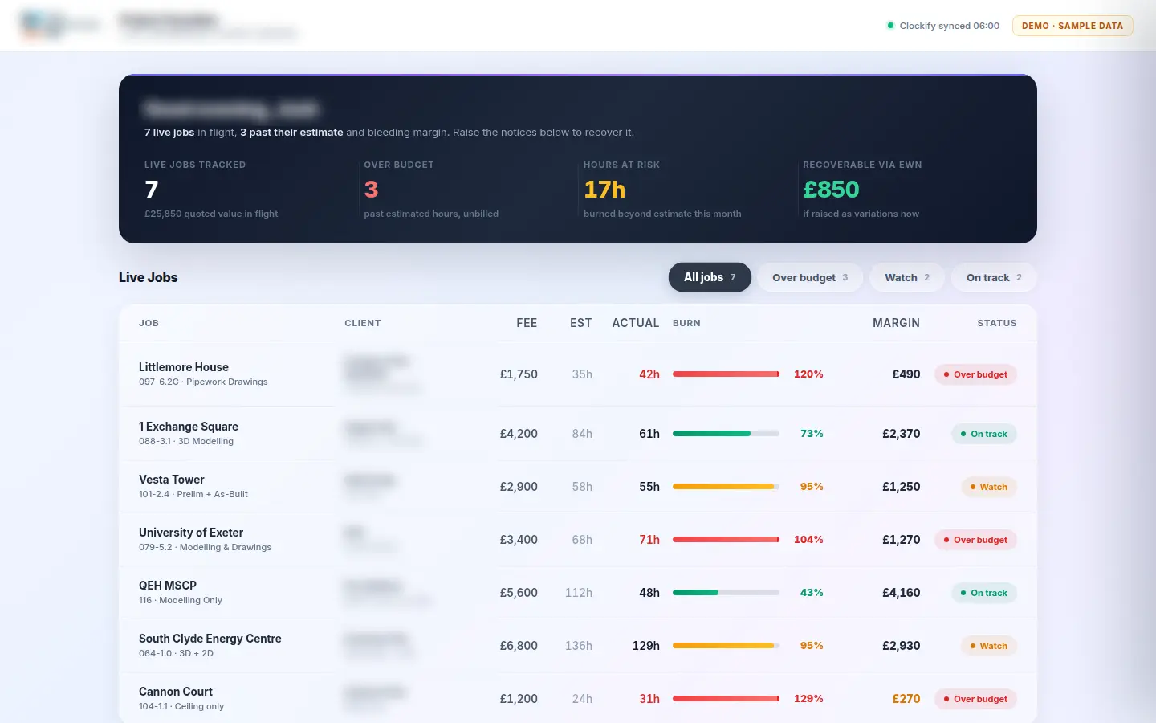Click the 17h hours at risk value
This screenshot has width=1156, height=723.
pyautogui.click(x=604, y=190)
